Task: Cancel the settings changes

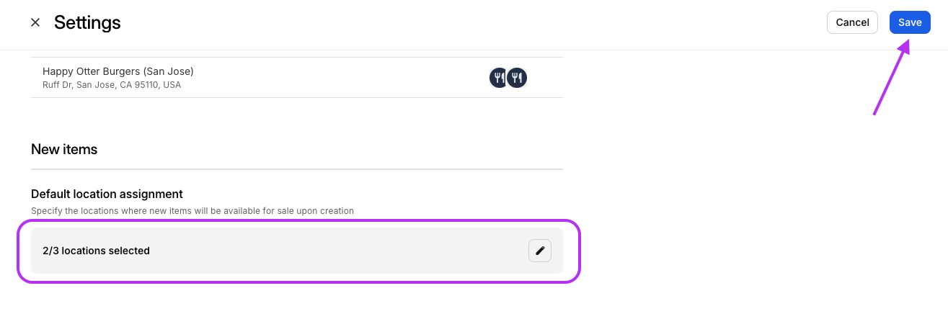Action: pyautogui.click(x=852, y=22)
